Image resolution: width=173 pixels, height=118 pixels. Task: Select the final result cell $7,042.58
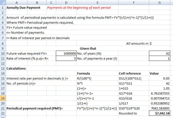click(159, 113)
